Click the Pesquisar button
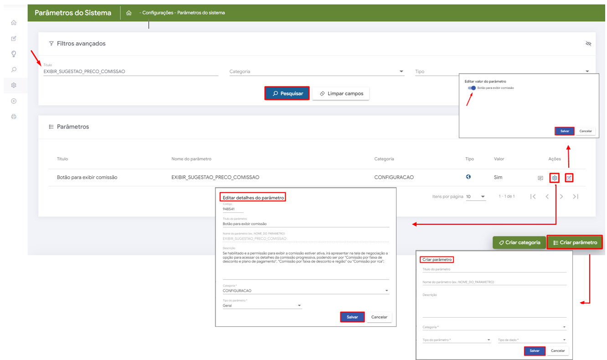Image resolution: width=607 pixels, height=360 pixels. pyautogui.click(x=287, y=93)
